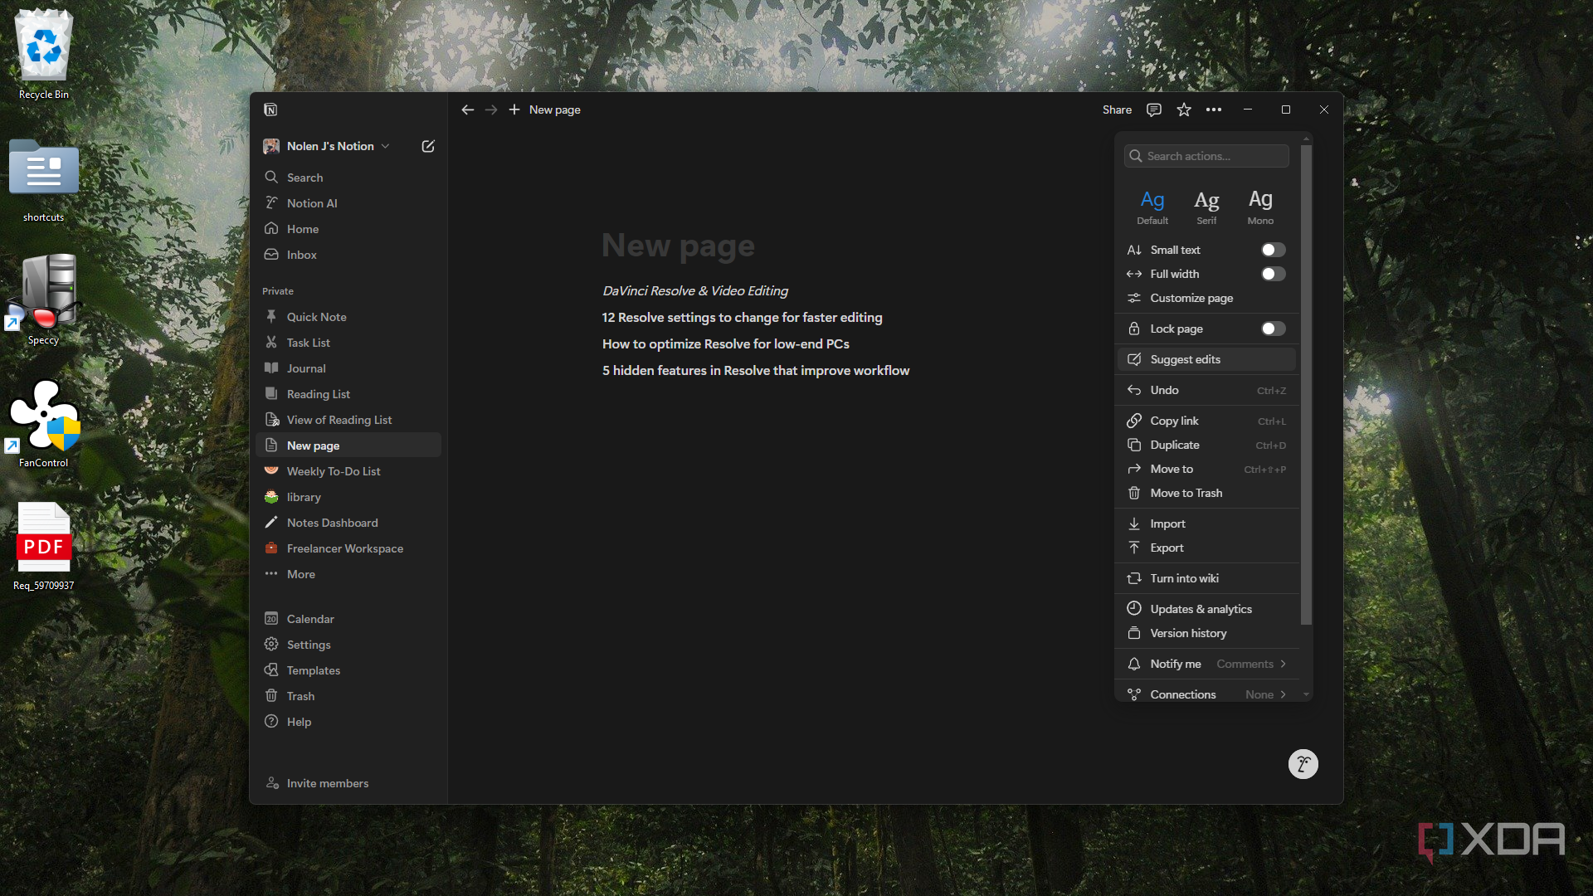The image size is (1593, 896).
Task: Create a new page via compose icon
Action: (428, 146)
